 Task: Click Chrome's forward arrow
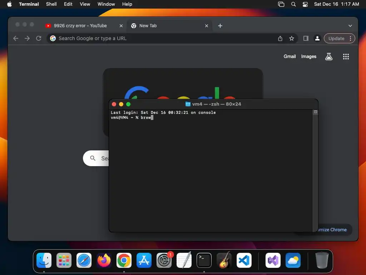27,38
